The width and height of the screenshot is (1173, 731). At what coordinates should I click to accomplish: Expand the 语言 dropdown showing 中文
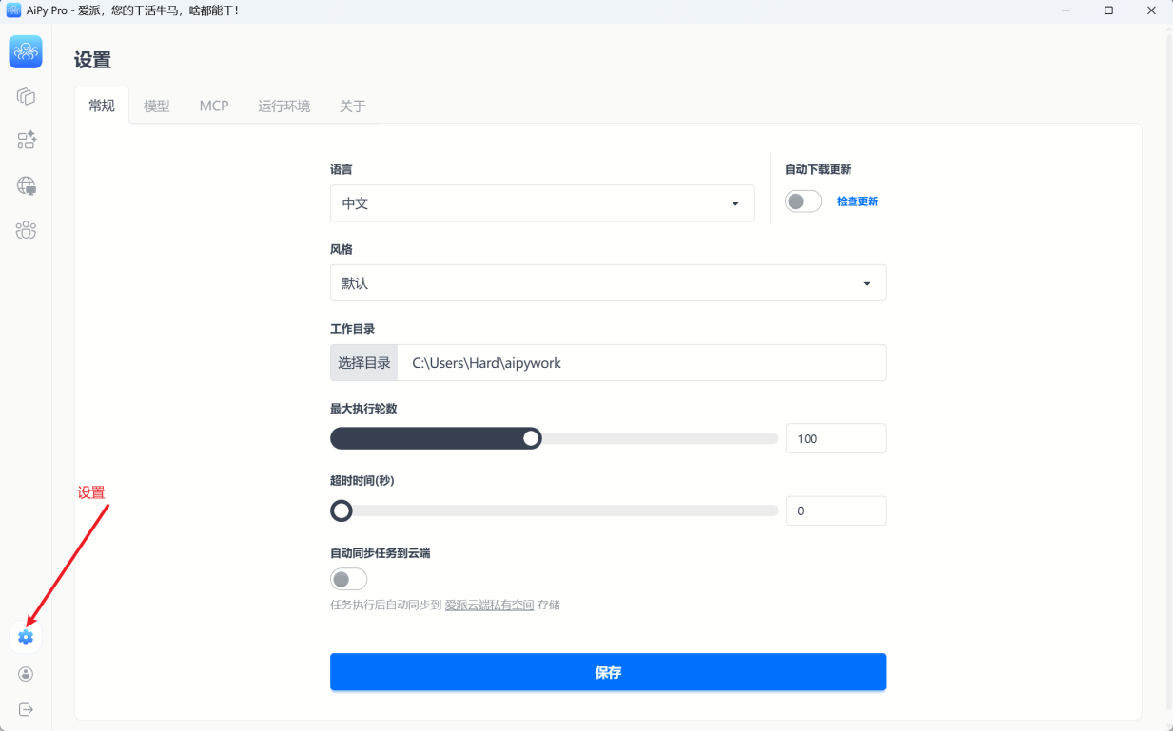(x=541, y=203)
